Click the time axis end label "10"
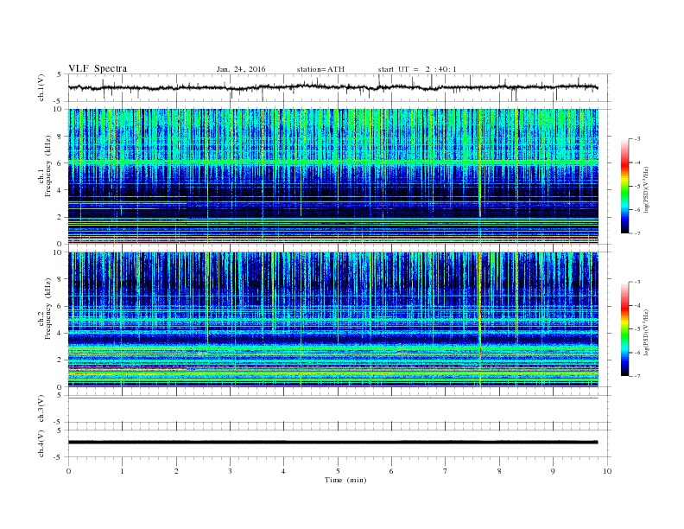Screen dimensions: 684x529 click(607, 471)
